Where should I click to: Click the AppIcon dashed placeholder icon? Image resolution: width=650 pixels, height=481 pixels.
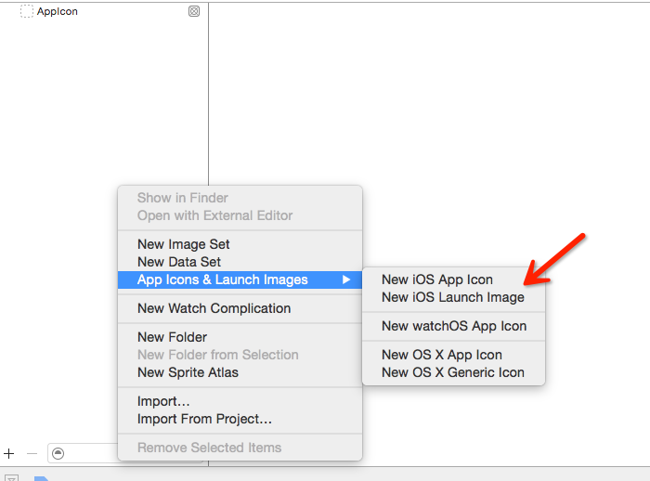pos(27,11)
